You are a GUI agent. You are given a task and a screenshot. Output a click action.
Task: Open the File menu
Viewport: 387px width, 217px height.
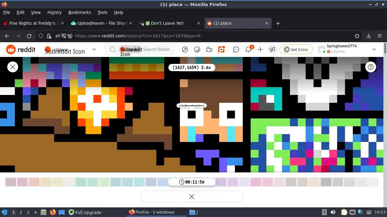[x=6, y=12]
